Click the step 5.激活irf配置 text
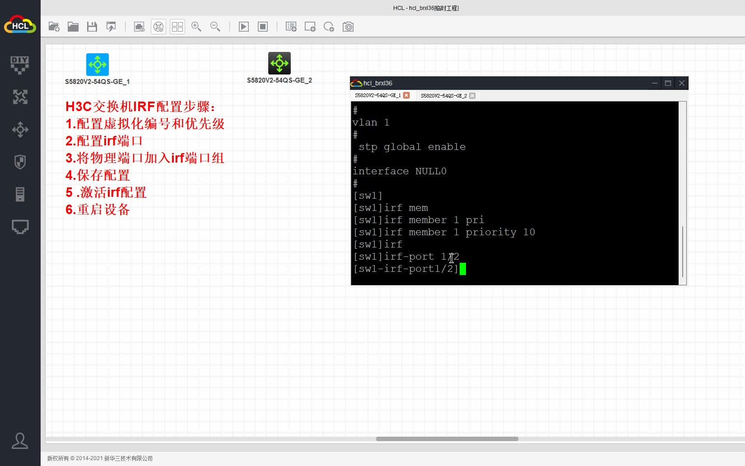Viewport: 745px width, 466px height. click(106, 192)
